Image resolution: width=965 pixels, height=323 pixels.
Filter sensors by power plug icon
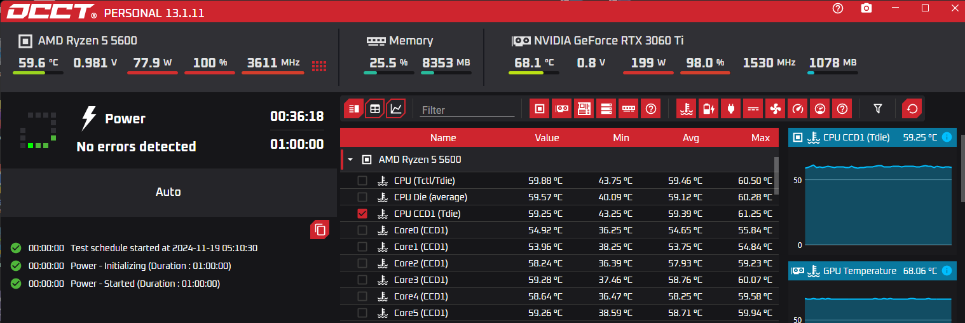coord(730,109)
